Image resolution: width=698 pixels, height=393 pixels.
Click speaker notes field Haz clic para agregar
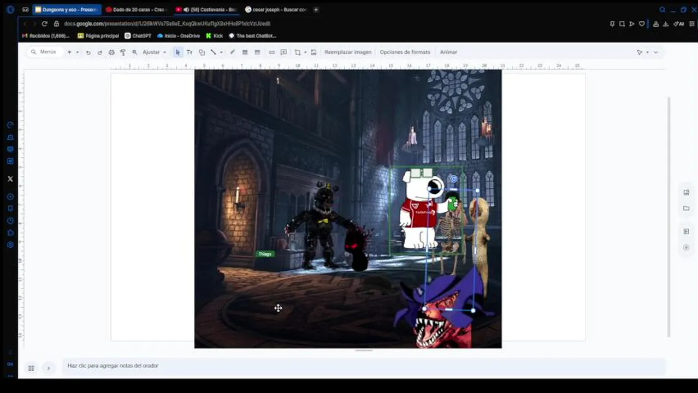(364, 366)
